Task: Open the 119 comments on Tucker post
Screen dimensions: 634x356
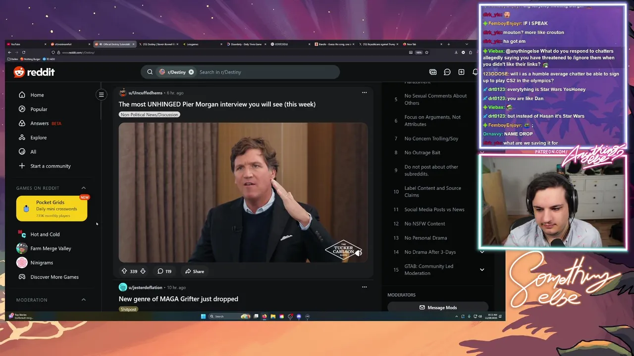Action: [x=164, y=271]
